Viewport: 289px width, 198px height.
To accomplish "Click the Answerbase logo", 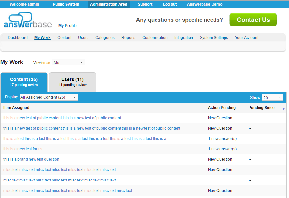I will click(28, 20).
